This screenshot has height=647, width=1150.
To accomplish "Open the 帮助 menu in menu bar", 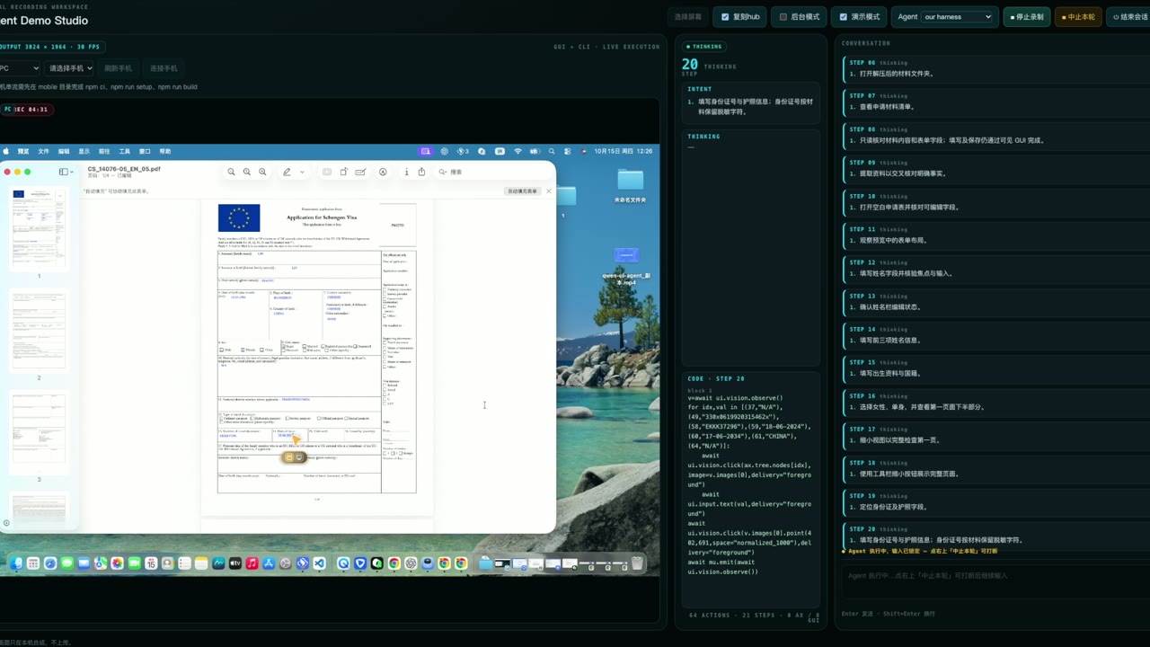I will (164, 151).
